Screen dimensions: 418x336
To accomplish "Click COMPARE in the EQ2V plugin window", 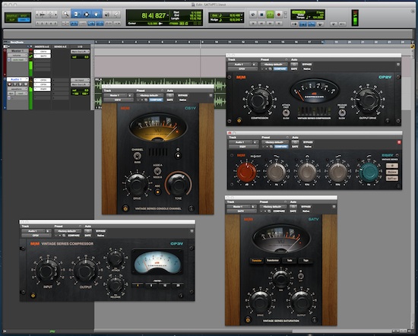I will tap(281, 147).
